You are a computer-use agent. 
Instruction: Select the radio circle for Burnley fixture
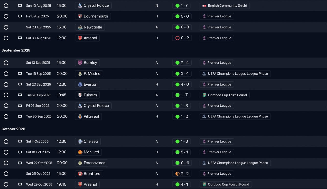[x=6, y=63]
